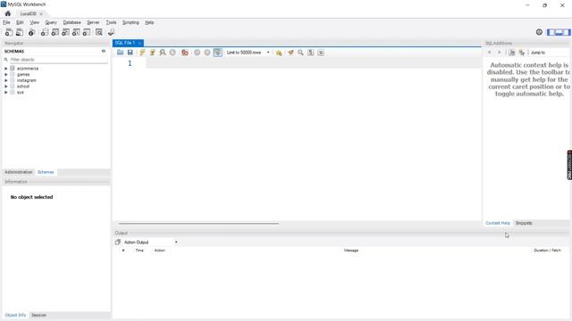Open an SQL script file from main toolbar
The image size is (572, 321).
[20, 32]
